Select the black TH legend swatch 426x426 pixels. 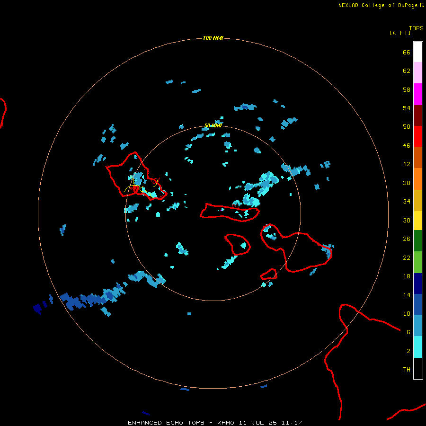coord(418,368)
